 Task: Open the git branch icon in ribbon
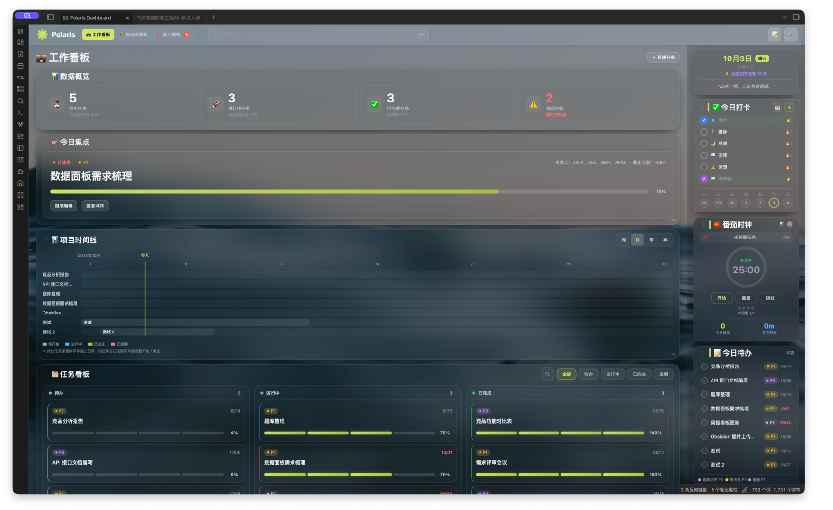coord(20,125)
